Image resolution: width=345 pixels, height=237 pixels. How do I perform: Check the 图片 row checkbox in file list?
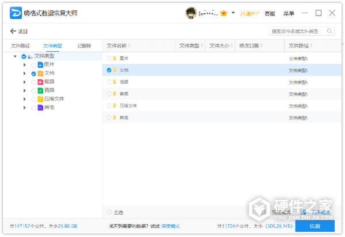tap(109, 58)
